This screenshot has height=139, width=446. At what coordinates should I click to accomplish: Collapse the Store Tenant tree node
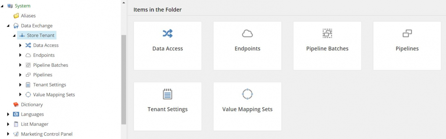[14, 36]
